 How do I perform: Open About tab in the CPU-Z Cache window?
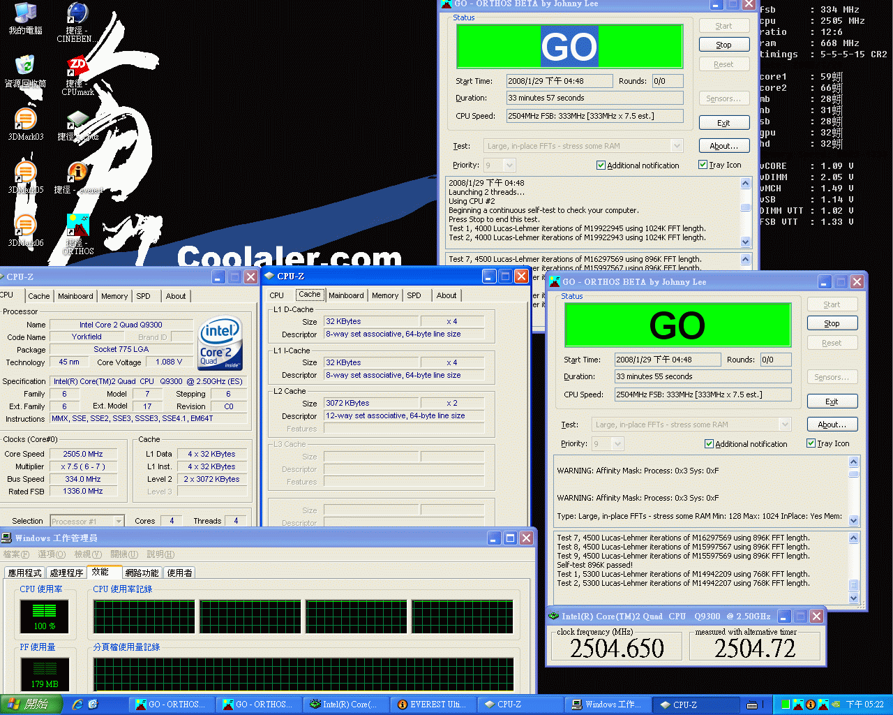pos(446,295)
